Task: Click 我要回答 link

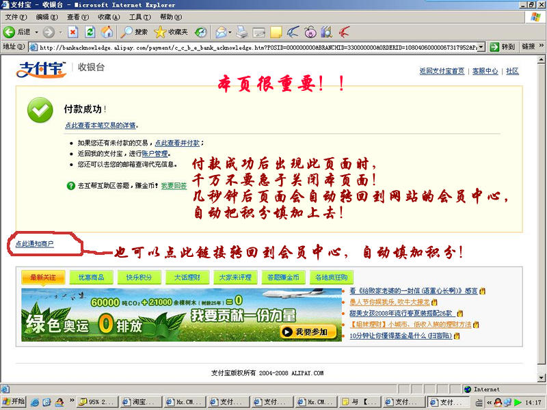Action: pos(174,186)
